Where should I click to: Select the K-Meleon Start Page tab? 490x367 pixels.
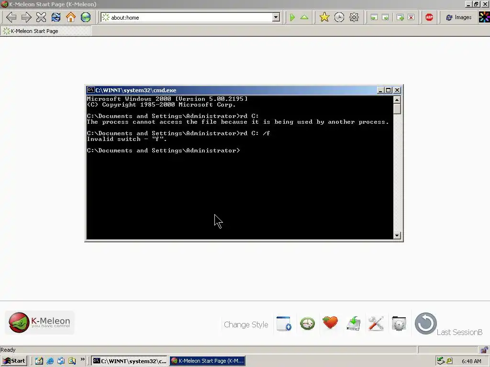point(46,31)
